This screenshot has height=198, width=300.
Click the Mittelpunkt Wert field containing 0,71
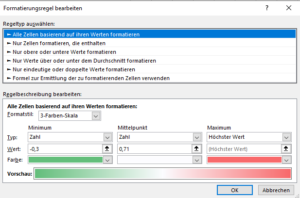click(155, 149)
